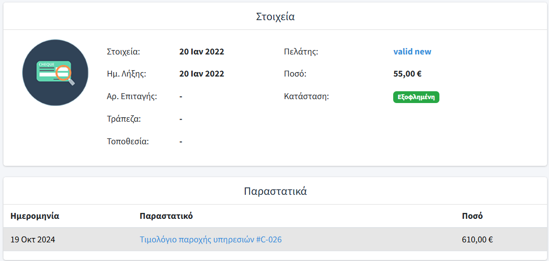Open the 'valid new' customer link
The image size is (549, 261).
412,52
